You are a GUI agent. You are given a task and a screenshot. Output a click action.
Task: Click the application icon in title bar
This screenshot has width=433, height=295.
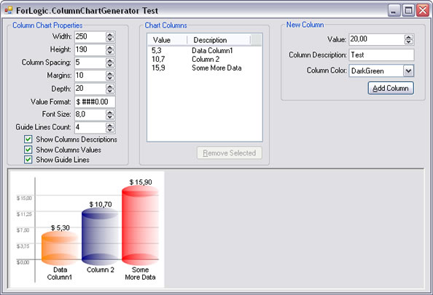tap(9, 10)
